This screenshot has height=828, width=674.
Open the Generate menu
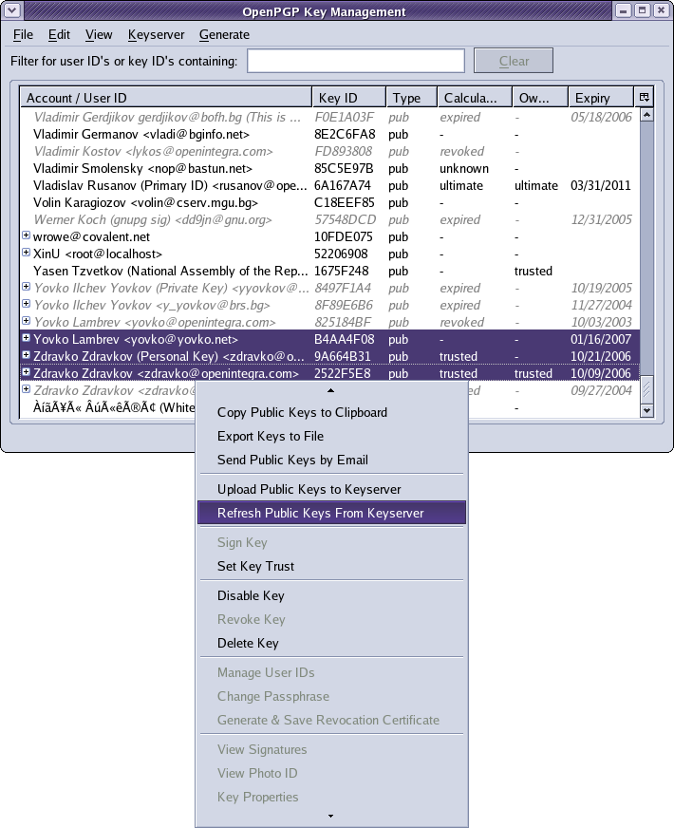pyautogui.click(x=224, y=35)
